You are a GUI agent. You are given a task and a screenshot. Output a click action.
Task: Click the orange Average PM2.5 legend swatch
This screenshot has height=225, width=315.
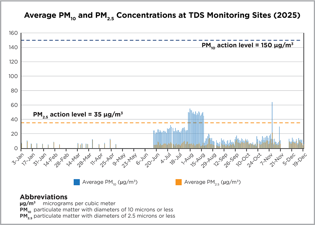click(x=178, y=182)
